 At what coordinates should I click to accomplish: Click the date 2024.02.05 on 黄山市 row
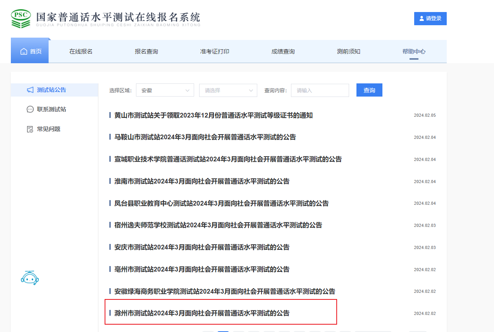(425, 116)
